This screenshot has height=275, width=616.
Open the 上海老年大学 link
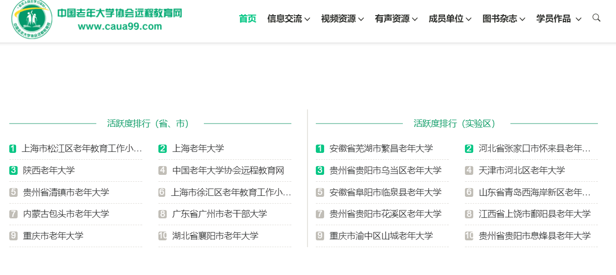click(x=198, y=148)
